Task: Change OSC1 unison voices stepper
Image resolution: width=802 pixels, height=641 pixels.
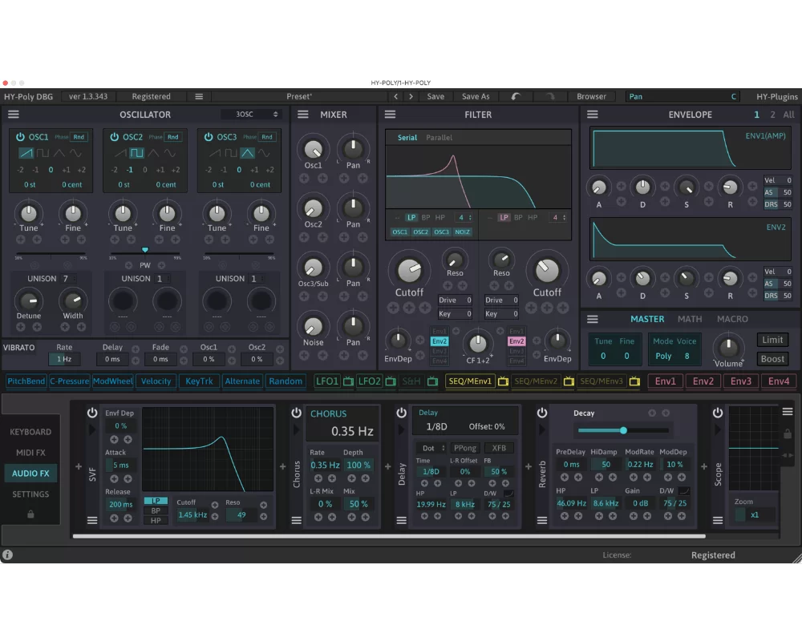Action: (69, 279)
